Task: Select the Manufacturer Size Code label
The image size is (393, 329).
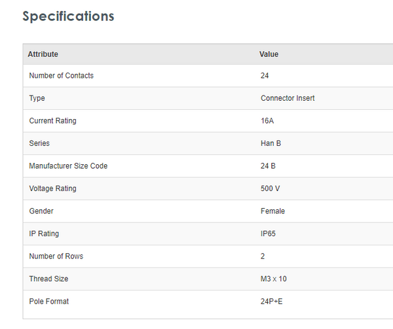Action: pos(68,166)
